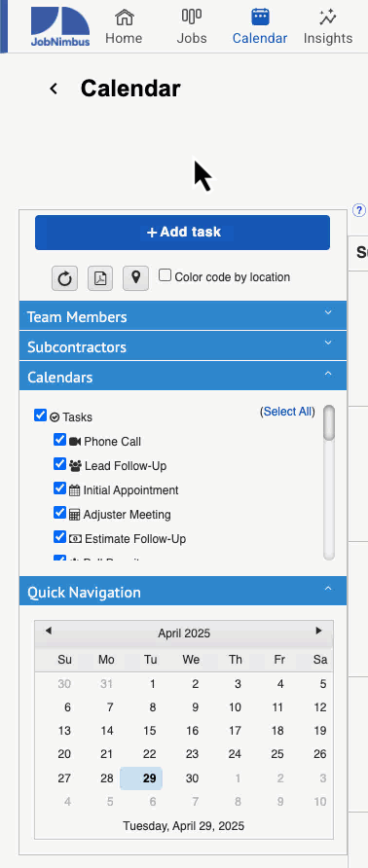Click the back arrow beside Calendar
This screenshot has width=368, height=868.
pos(54,89)
